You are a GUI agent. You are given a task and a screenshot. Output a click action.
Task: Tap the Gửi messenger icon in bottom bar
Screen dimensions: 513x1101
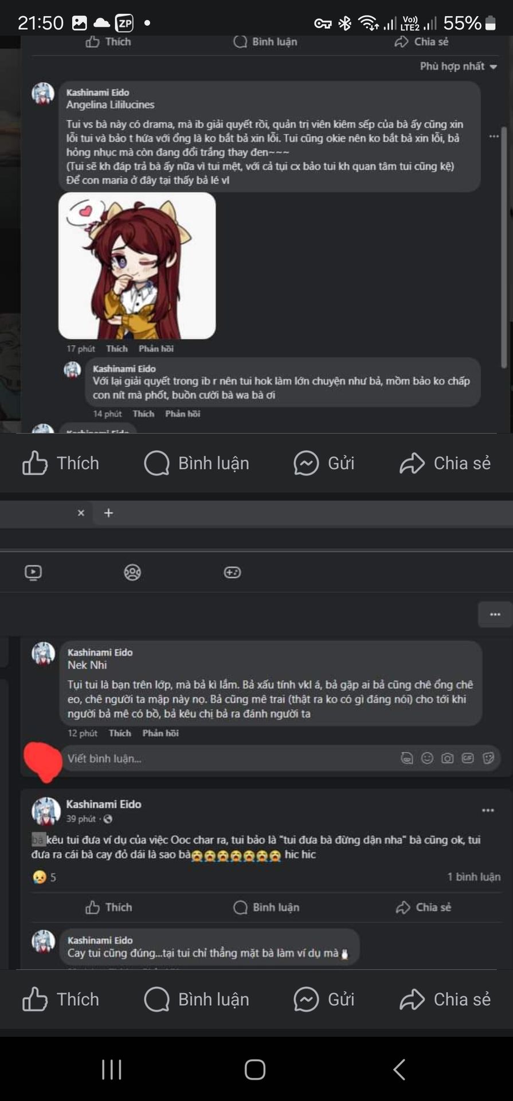pyautogui.click(x=324, y=1000)
